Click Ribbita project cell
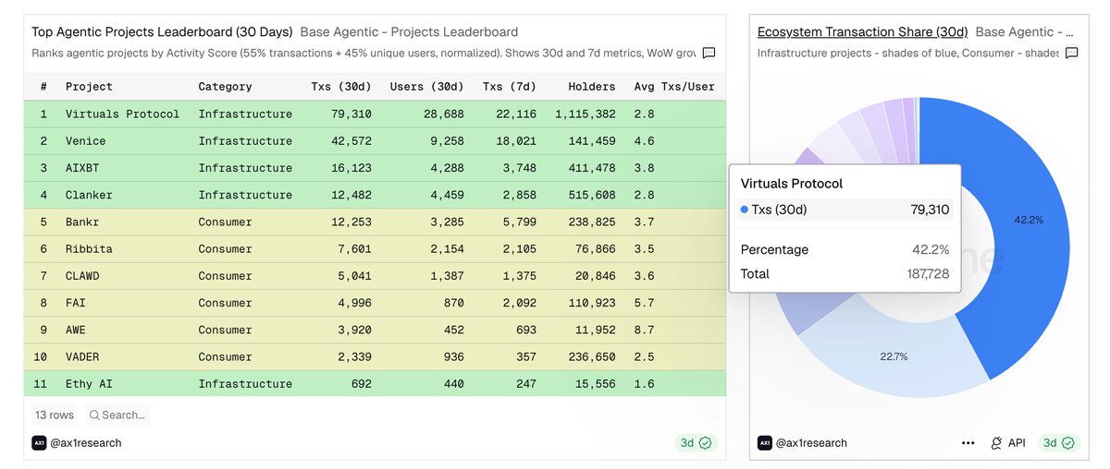Viewport: 1110px width, 469px height. (89, 249)
